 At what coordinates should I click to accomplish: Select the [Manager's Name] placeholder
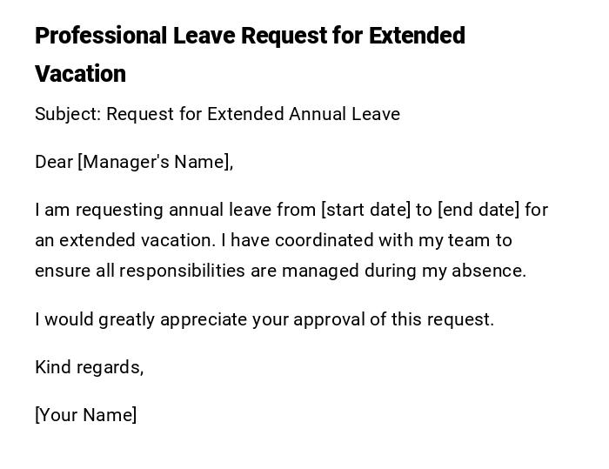tap(156, 162)
